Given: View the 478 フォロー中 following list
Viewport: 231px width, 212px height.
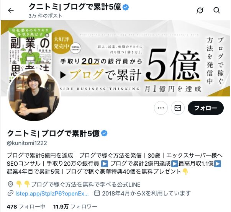Looking at the screenshot, I should [26, 207].
